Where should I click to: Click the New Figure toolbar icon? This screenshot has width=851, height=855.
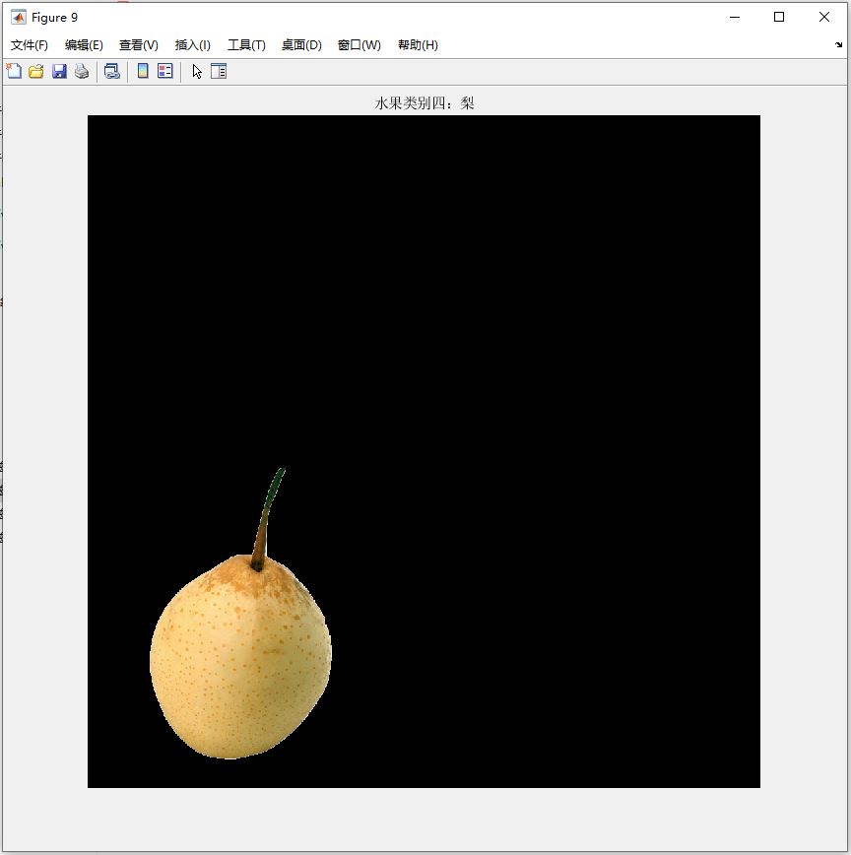(x=14, y=72)
